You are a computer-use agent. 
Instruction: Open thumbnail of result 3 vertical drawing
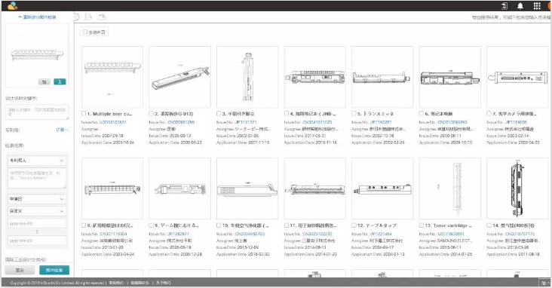pyautogui.click(x=247, y=77)
